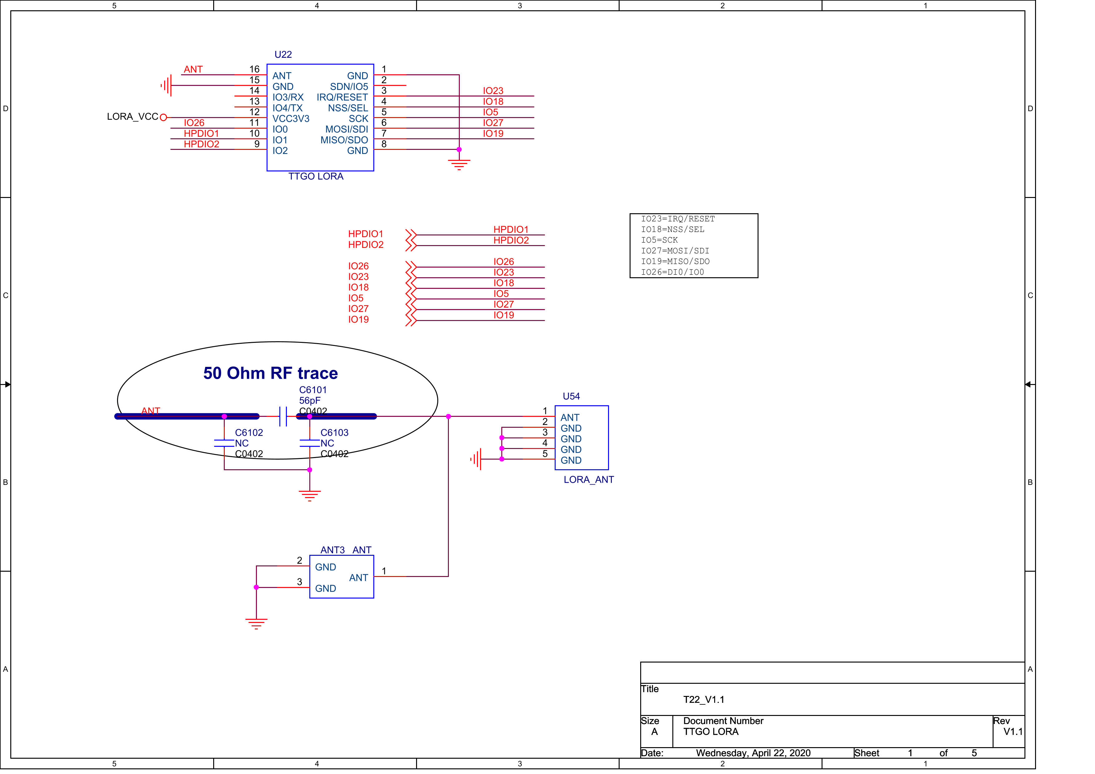Click note line IO5=SCK
Screen dimensions: 1095x774
click(x=659, y=240)
